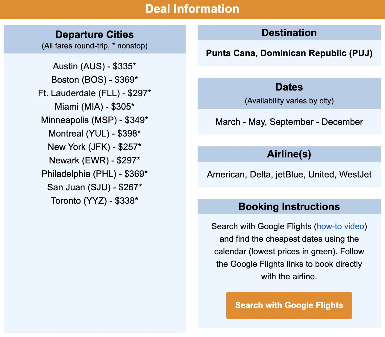Viewport: 385px width, 337px height.
Task: Select the Philadelphia (PHL) $369 fare
Action: click(94, 174)
